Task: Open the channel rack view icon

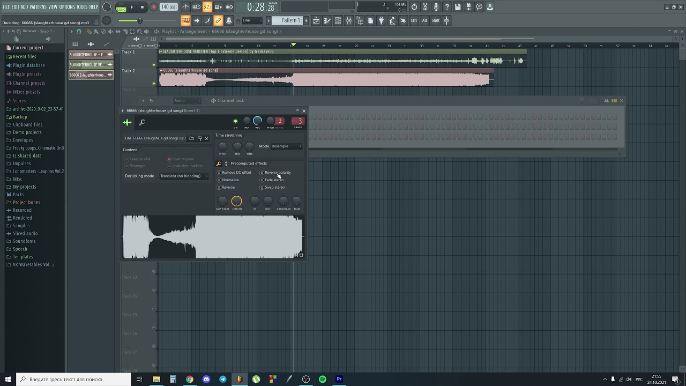Action: tap(338, 20)
